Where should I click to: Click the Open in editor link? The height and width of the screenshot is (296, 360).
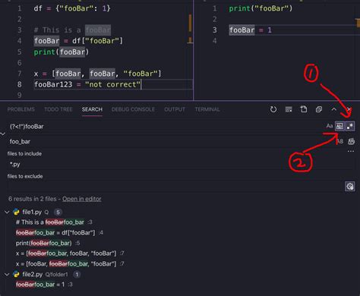(82, 199)
